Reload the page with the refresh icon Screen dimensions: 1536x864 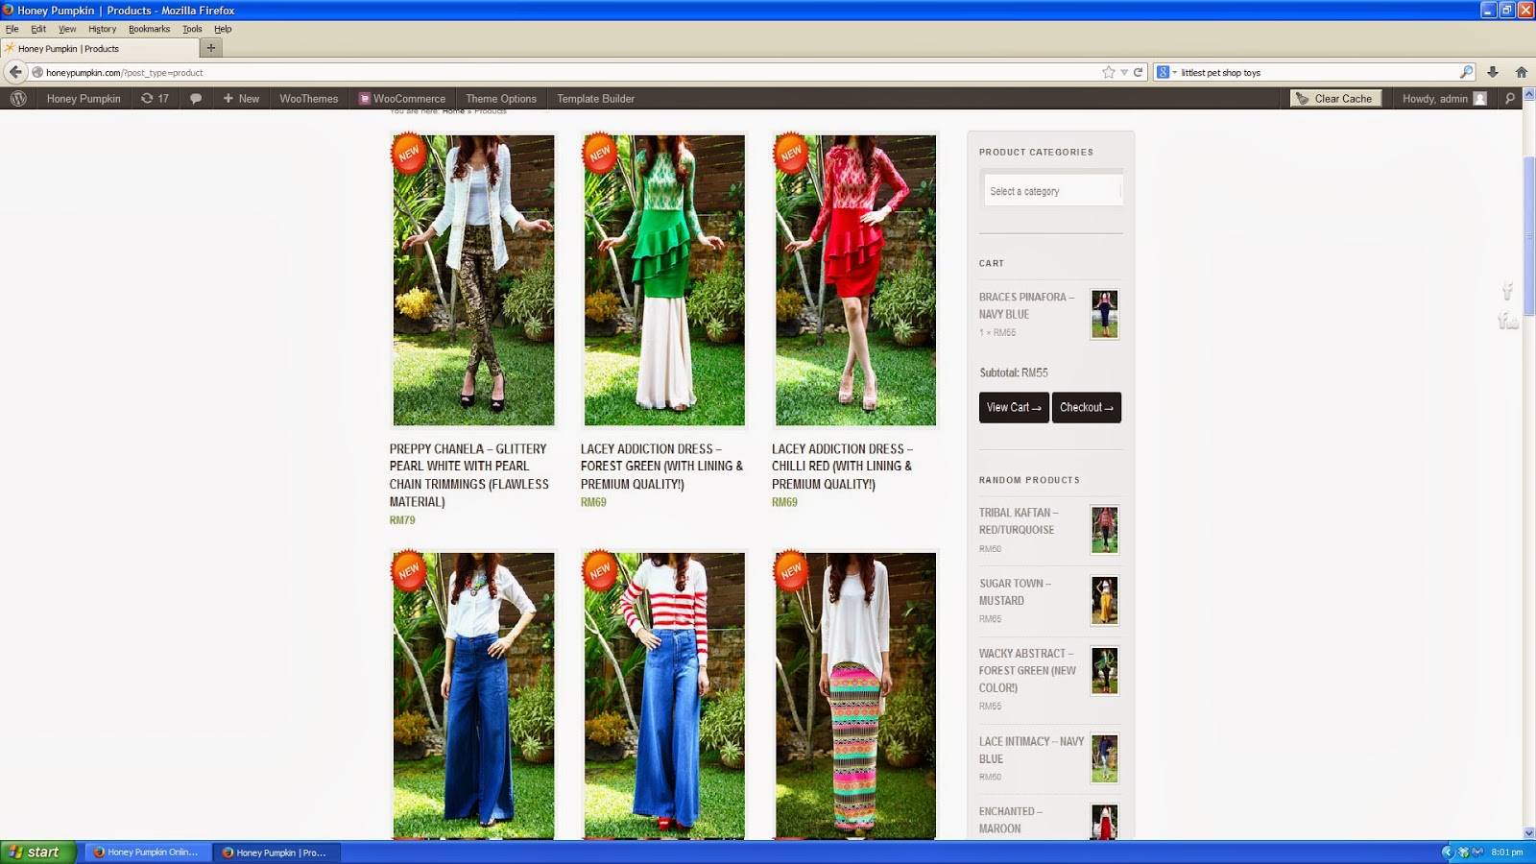coord(1139,72)
